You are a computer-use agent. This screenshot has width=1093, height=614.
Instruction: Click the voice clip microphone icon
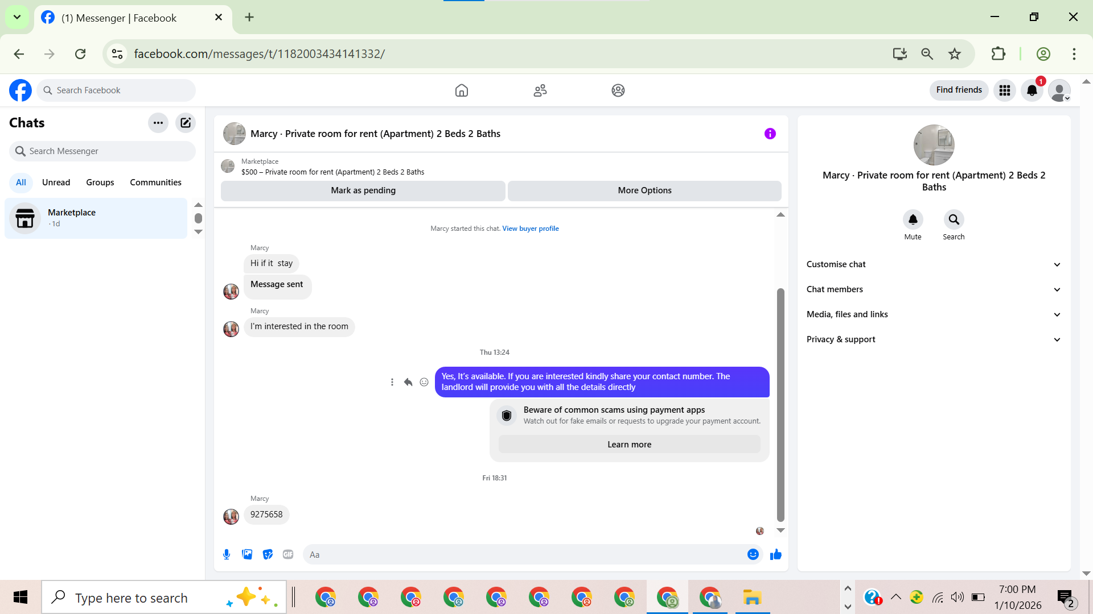tap(227, 554)
